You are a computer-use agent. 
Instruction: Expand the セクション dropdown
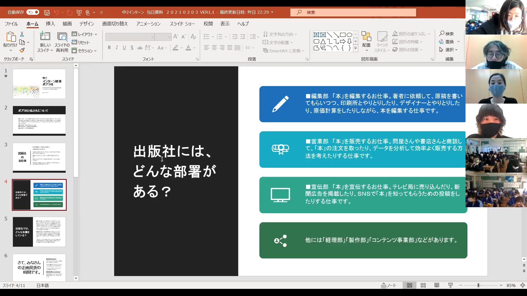click(84, 51)
